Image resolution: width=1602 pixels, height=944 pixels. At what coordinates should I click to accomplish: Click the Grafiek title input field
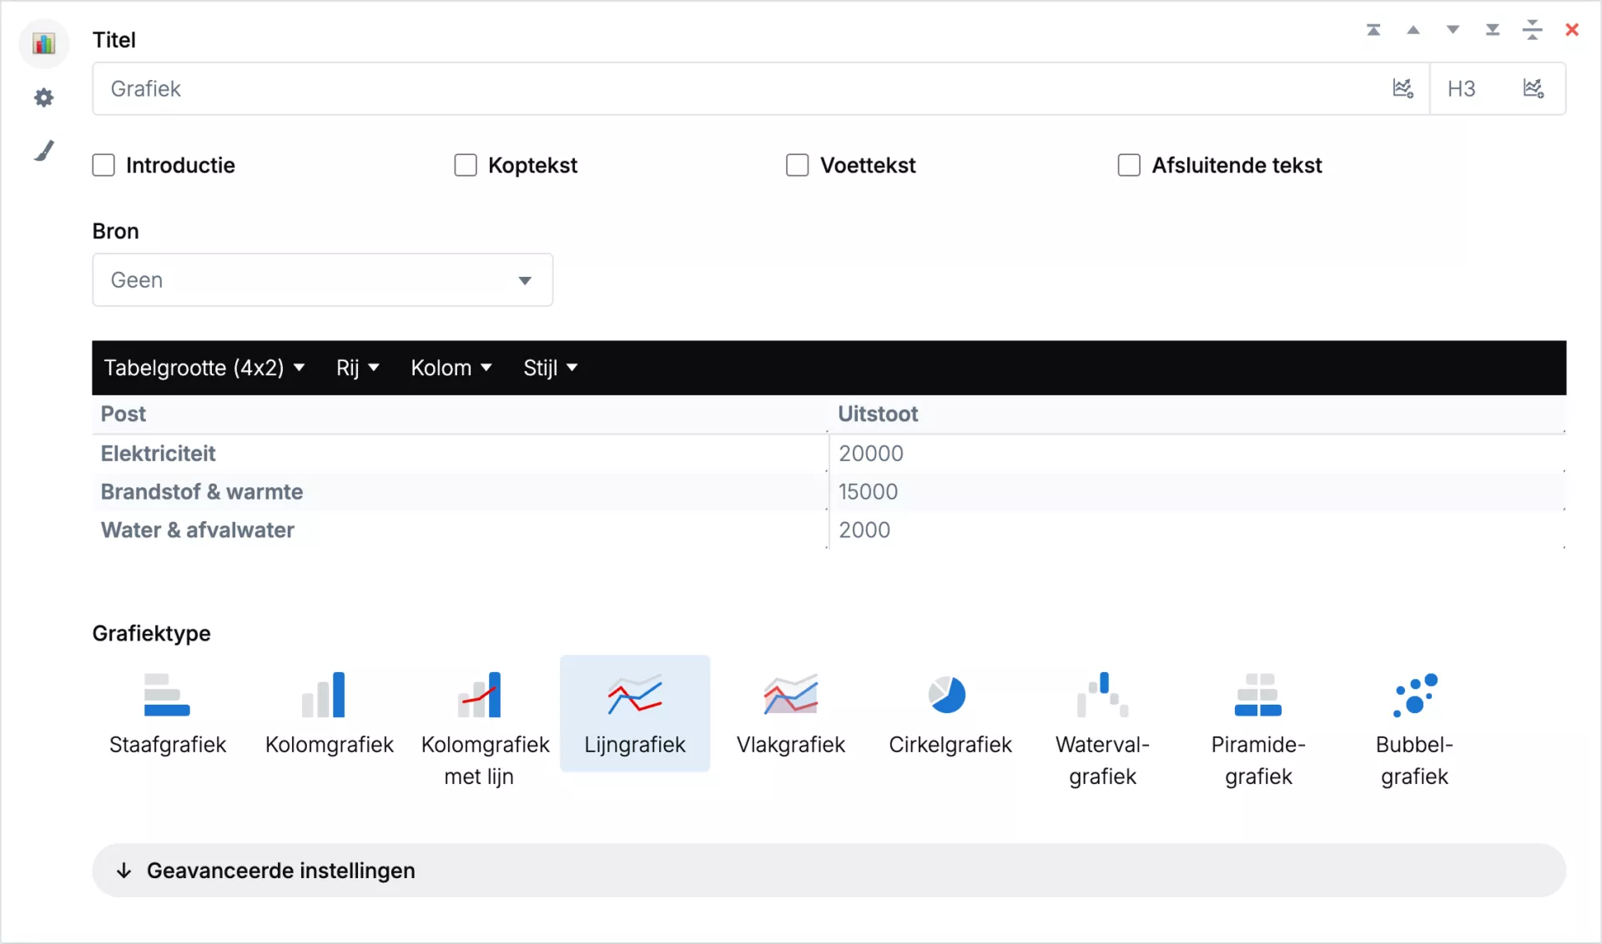(734, 89)
